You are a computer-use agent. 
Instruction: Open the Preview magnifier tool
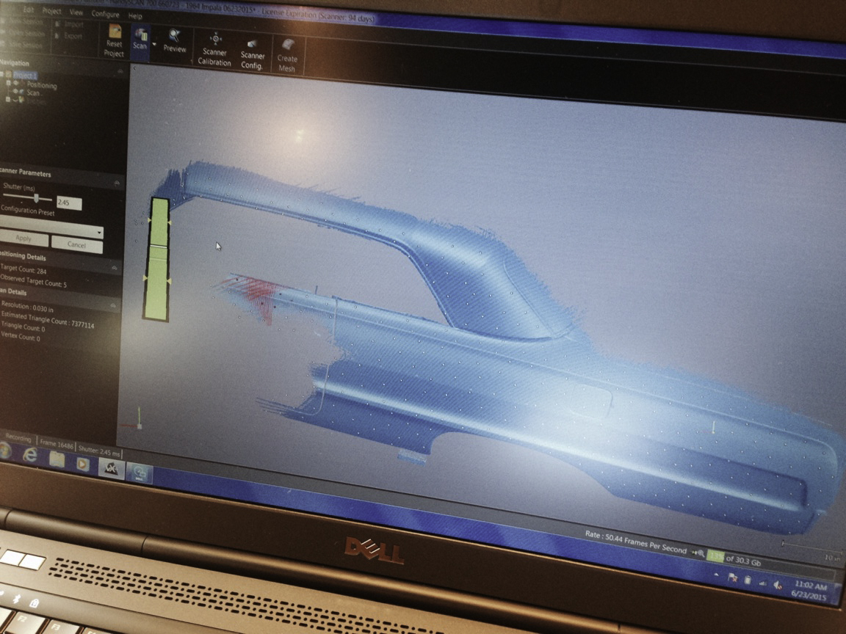pyautogui.click(x=174, y=41)
